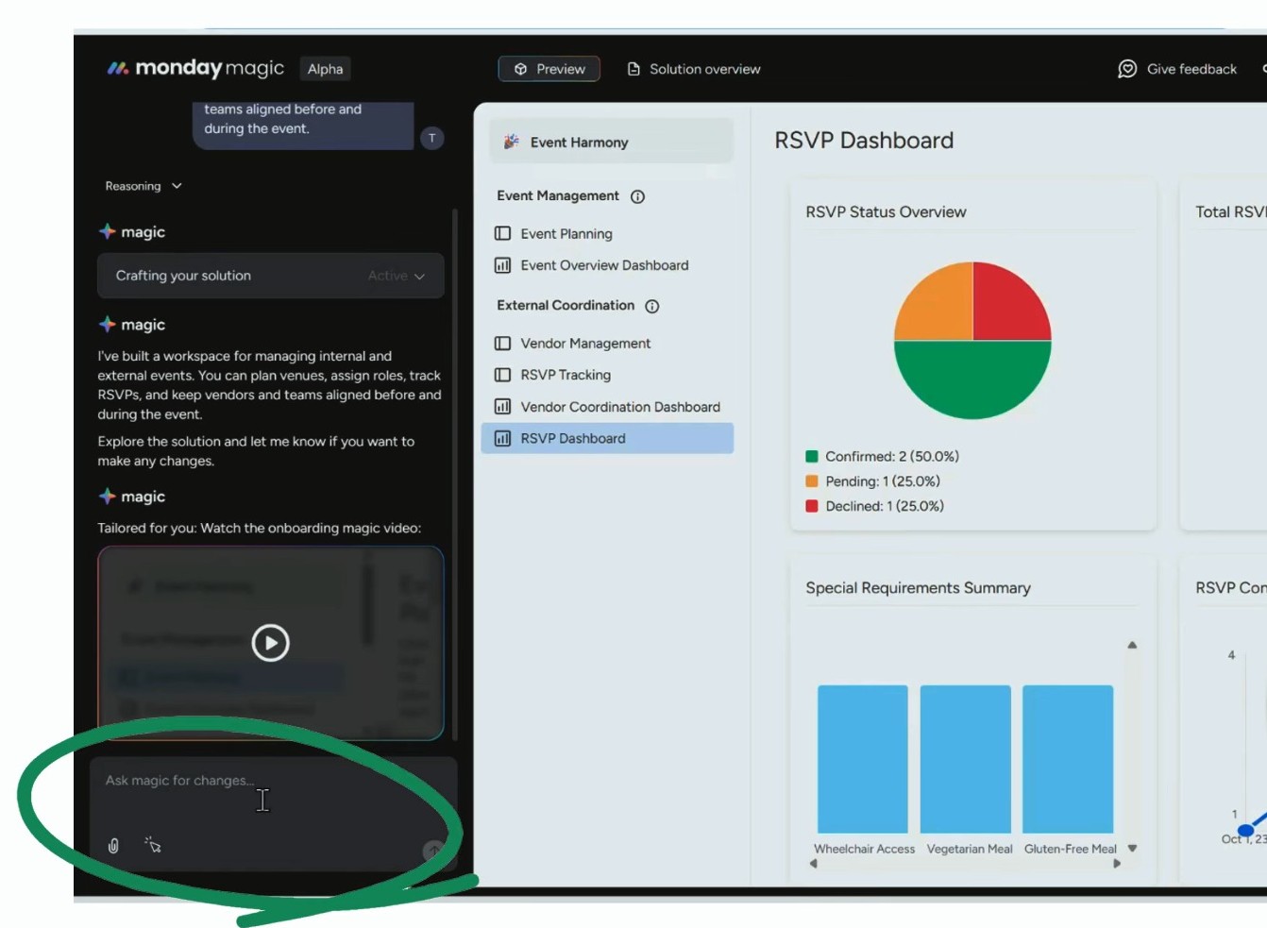
Task: Click the info icon beside External Coordination
Action: tap(651, 306)
